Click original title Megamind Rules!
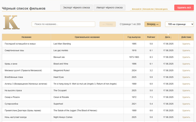 (62, 70)
